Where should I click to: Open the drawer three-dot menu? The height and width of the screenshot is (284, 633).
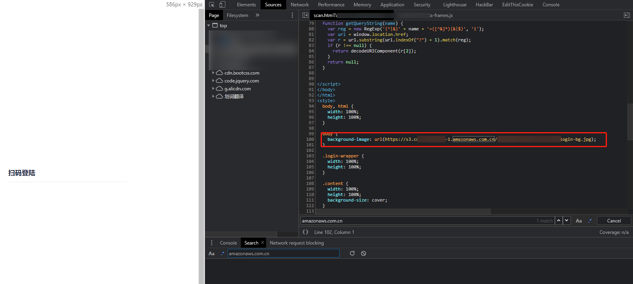[x=212, y=243]
